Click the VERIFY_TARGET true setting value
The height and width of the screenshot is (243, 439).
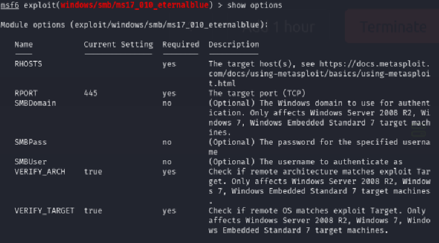click(93, 211)
